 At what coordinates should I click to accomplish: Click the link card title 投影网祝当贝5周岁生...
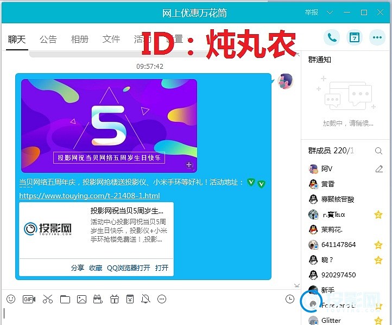(x=127, y=211)
